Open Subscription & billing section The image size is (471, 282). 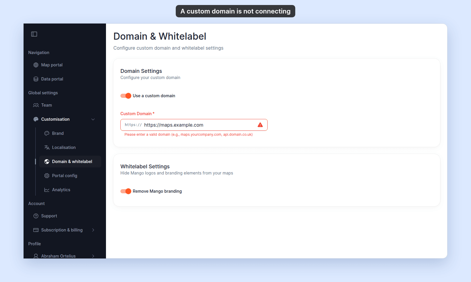[65, 230]
